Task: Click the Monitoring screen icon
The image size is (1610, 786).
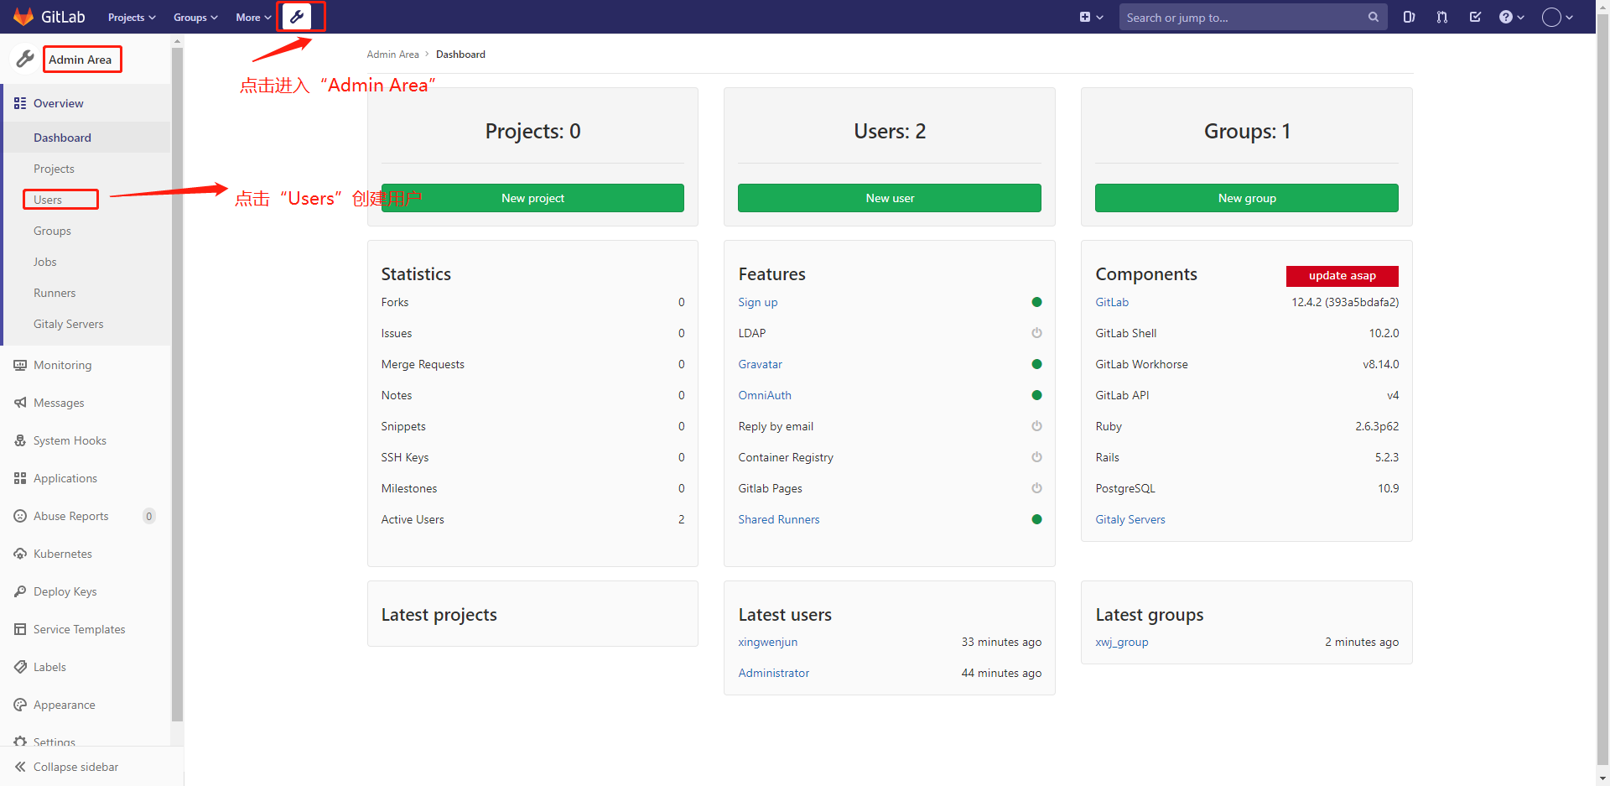Action: coord(20,365)
